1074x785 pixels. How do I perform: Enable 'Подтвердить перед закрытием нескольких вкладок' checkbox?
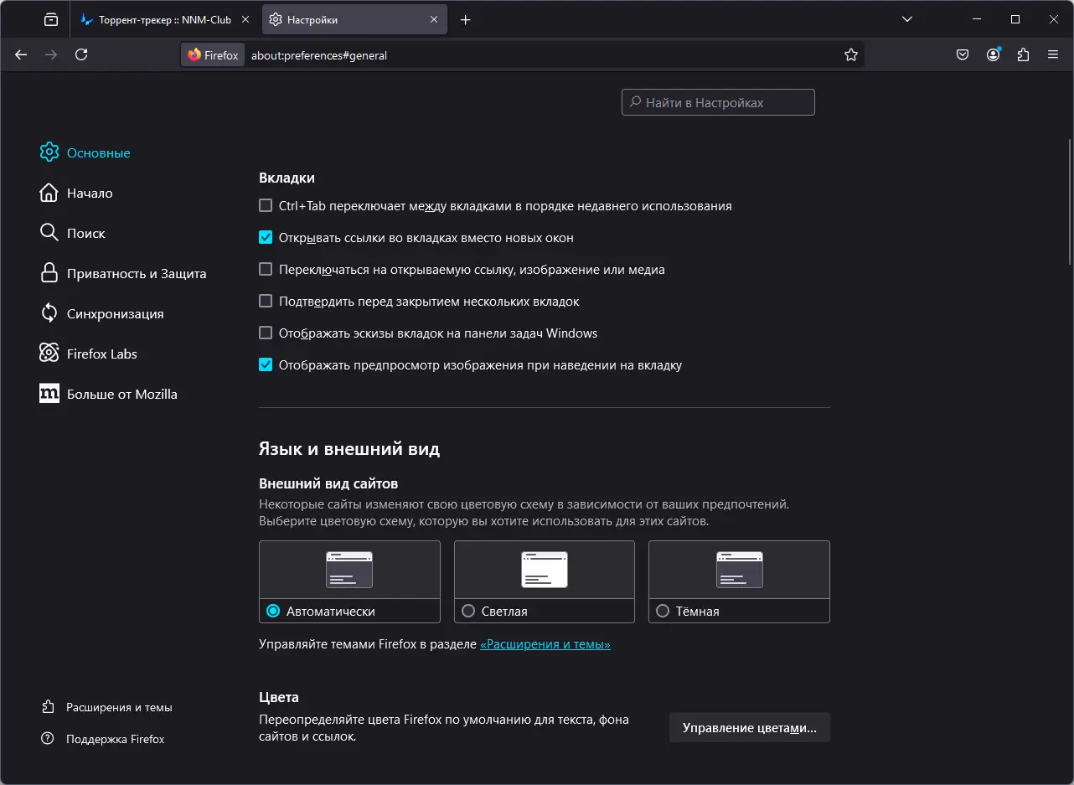(x=266, y=301)
